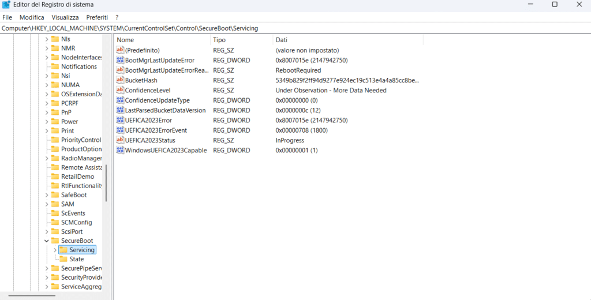Image resolution: width=591 pixels, height=300 pixels.
Task: Click the Registry Editor app icon in title bar
Action: click(x=6, y=5)
